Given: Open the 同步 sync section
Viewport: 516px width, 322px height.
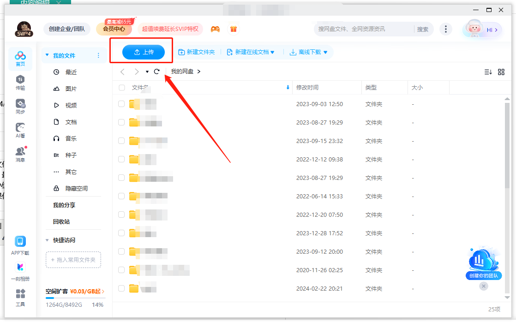Looking at the screenshot, I should [20, 107].
